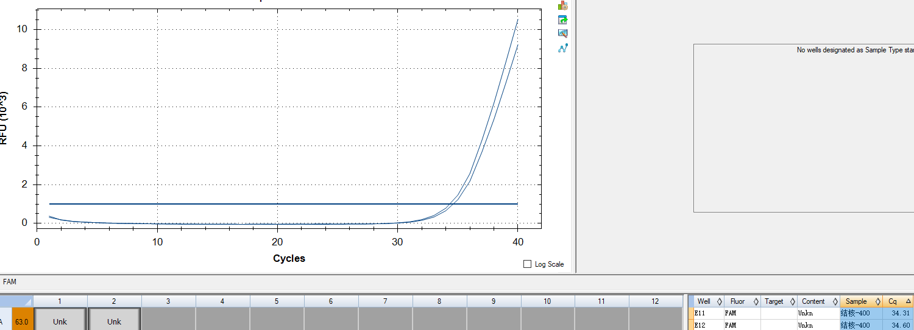Image resolution: width=914 pixels, height=330 pixels.
Task: Select plate column 8 header
Action: click(x=439, y=301)
